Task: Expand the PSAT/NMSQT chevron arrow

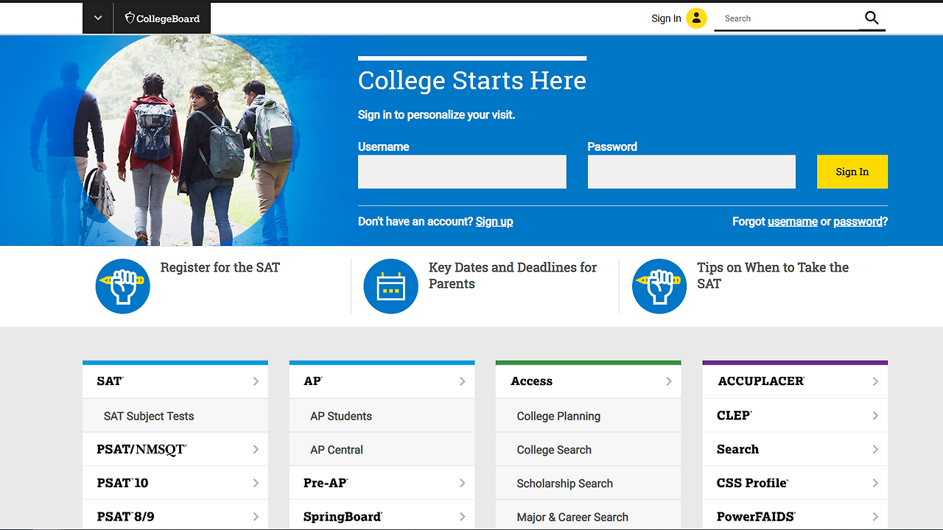Action: click(256, 449)
